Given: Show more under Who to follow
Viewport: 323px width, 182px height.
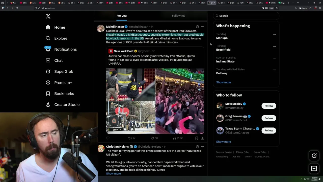Looking at the screenshot, I should 224,142.
